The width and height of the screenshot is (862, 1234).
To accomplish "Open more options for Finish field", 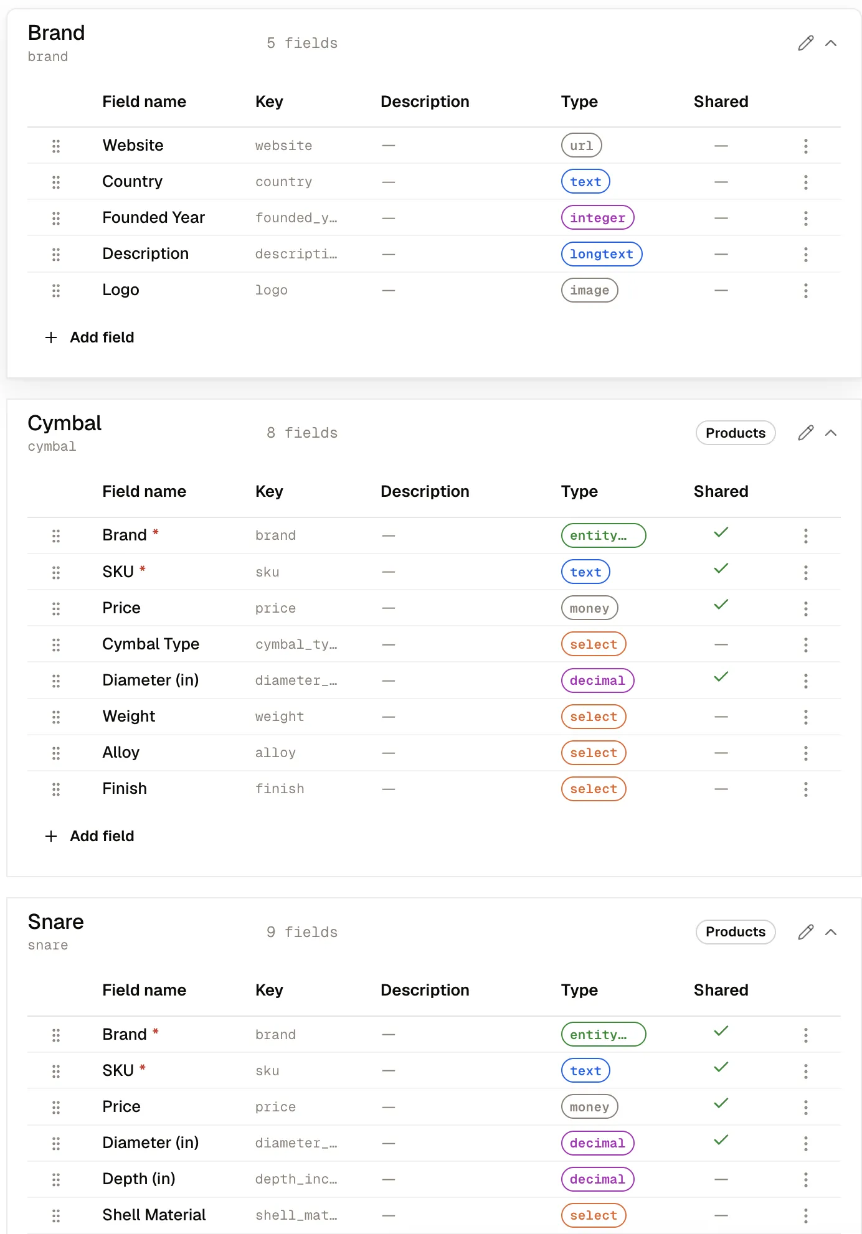I will [806, 789].
